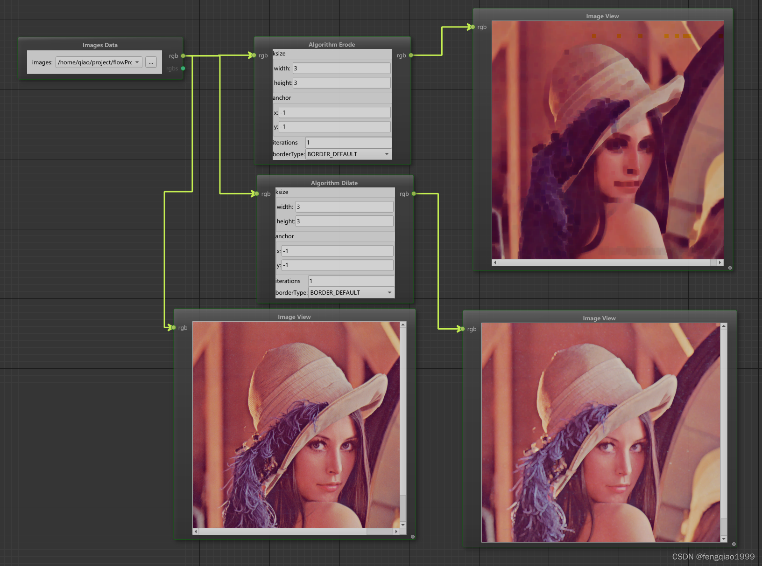Click anchor y field in Algorithm Dilate

(338, 265)
